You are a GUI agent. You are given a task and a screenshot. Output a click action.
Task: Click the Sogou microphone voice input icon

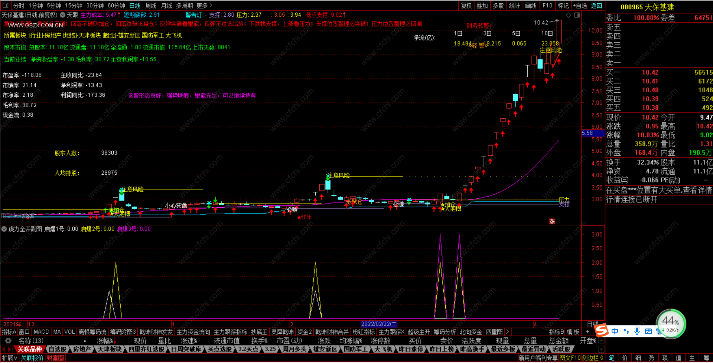637,331
